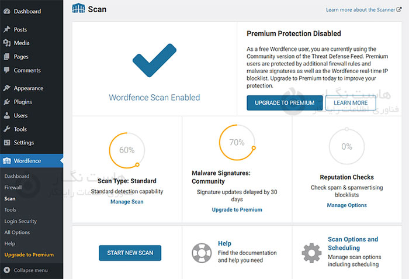
Task: Click the 70% Malware Signatures progress circle
Action: pyautogui.click(x=237, y=143)
